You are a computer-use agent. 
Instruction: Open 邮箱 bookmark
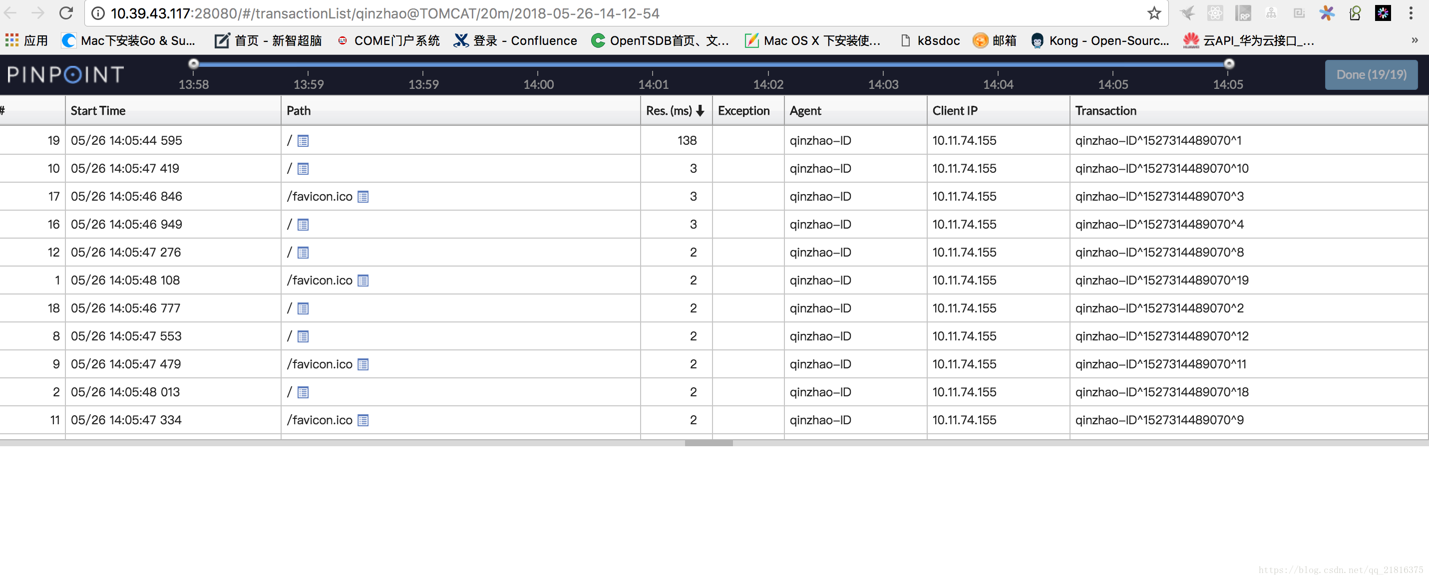click(x=995, y=40)
